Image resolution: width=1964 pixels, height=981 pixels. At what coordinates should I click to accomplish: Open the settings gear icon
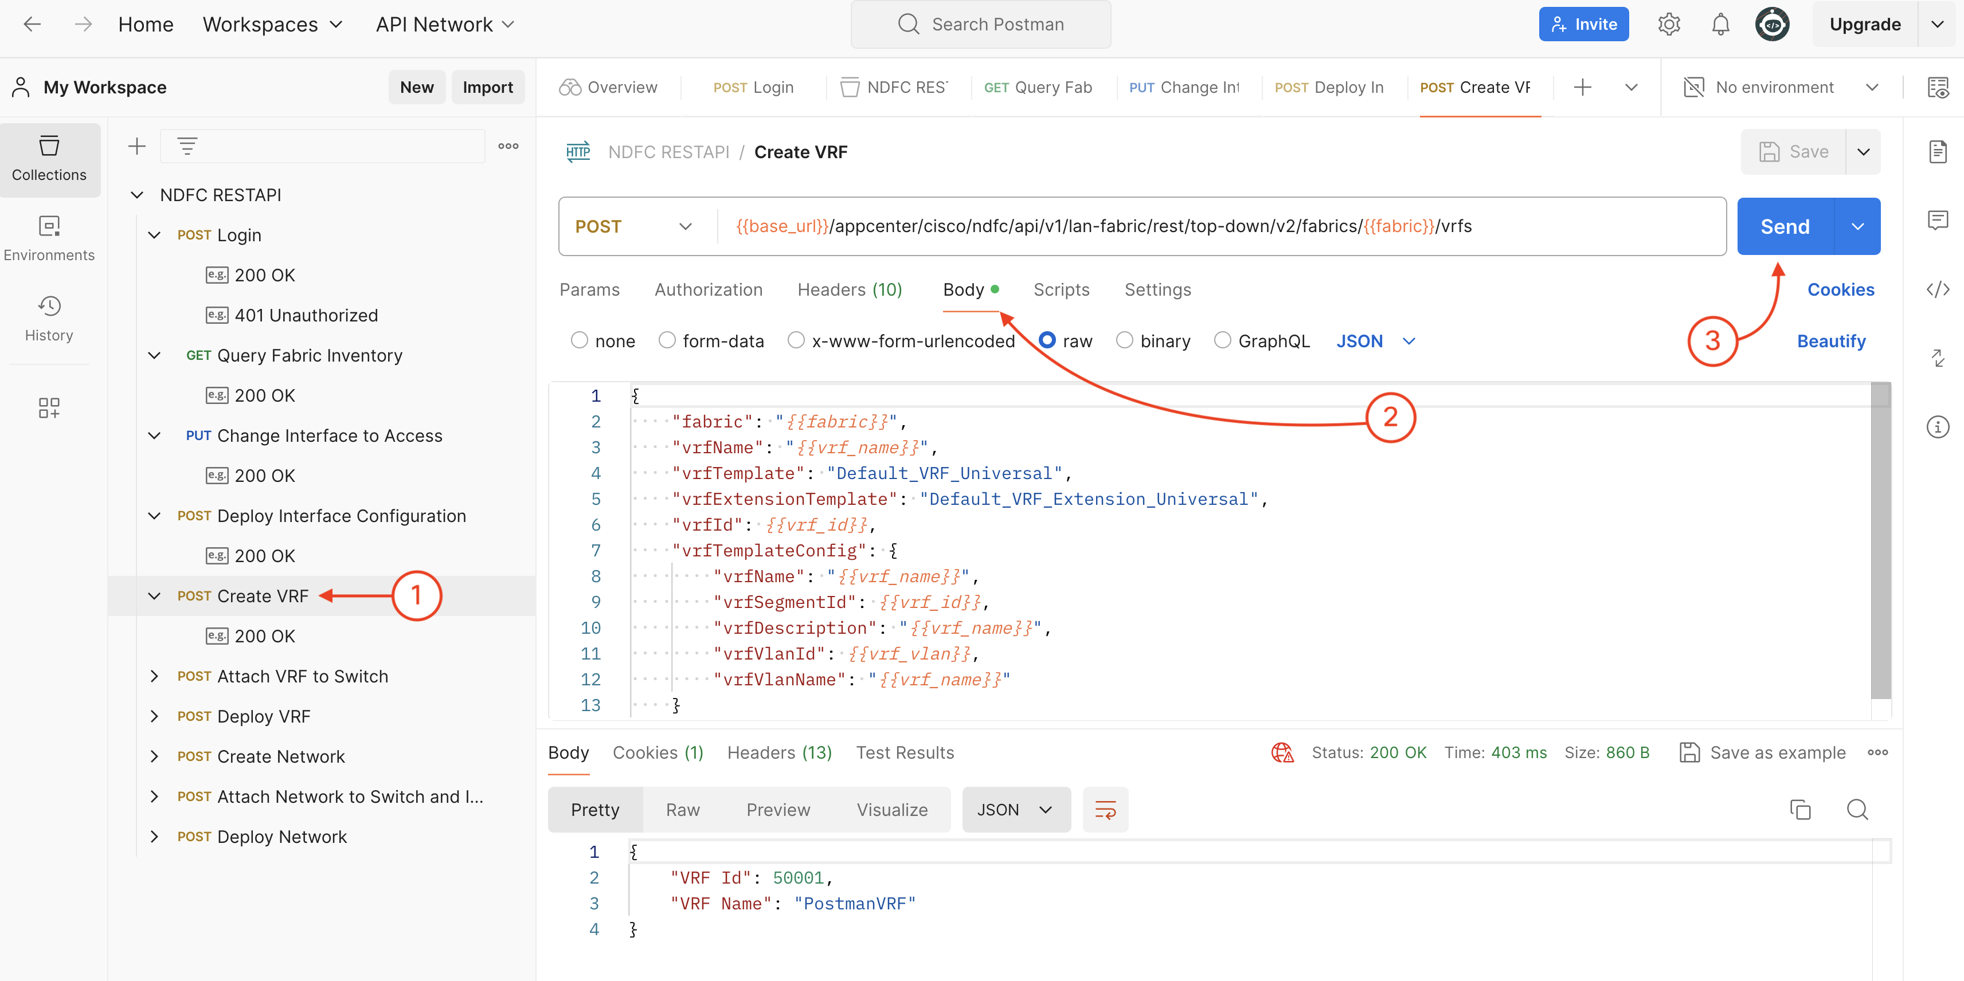tap(1669, 25)
